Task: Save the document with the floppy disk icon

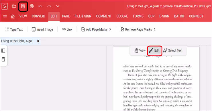Action: point(23,6)
